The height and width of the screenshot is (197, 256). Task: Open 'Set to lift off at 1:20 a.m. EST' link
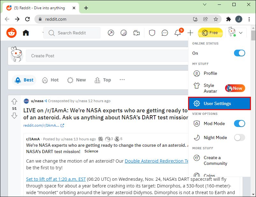coord(56,179)
